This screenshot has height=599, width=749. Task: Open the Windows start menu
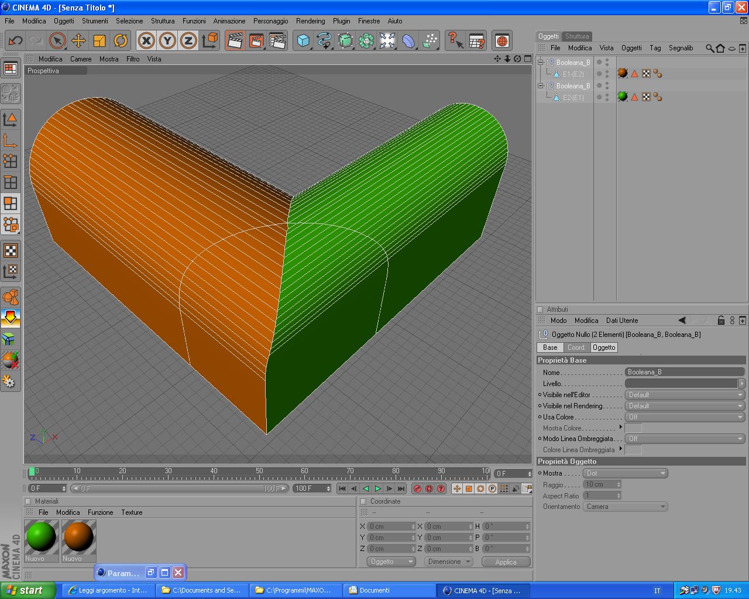(x=28, y=590)
